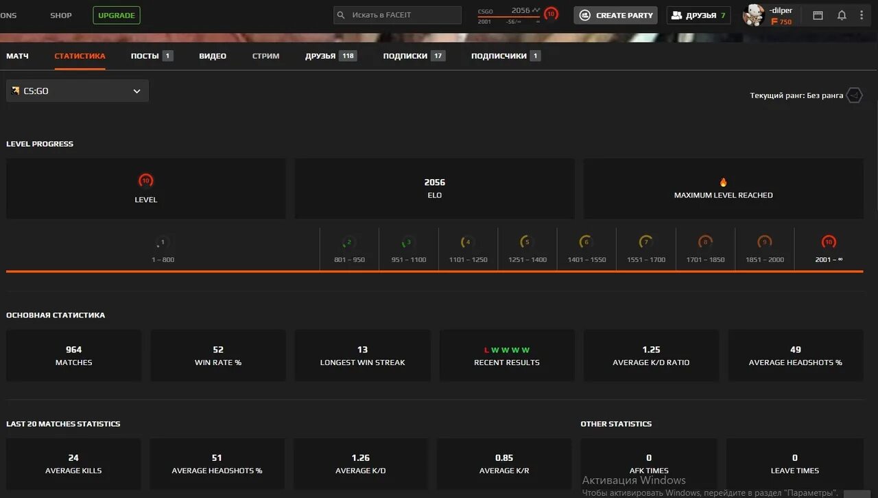Screen dimensions: 878x498
Task: Click the 2001 – ∞ range label
Action: [829, 260]
